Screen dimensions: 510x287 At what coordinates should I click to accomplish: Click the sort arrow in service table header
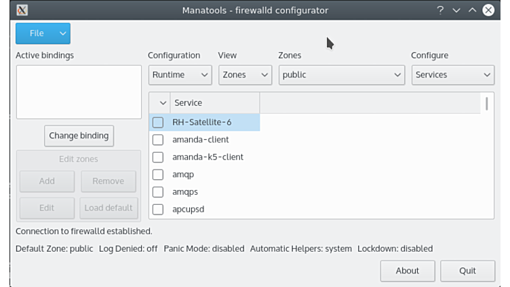pyautogui.click(x=163, y=103)
